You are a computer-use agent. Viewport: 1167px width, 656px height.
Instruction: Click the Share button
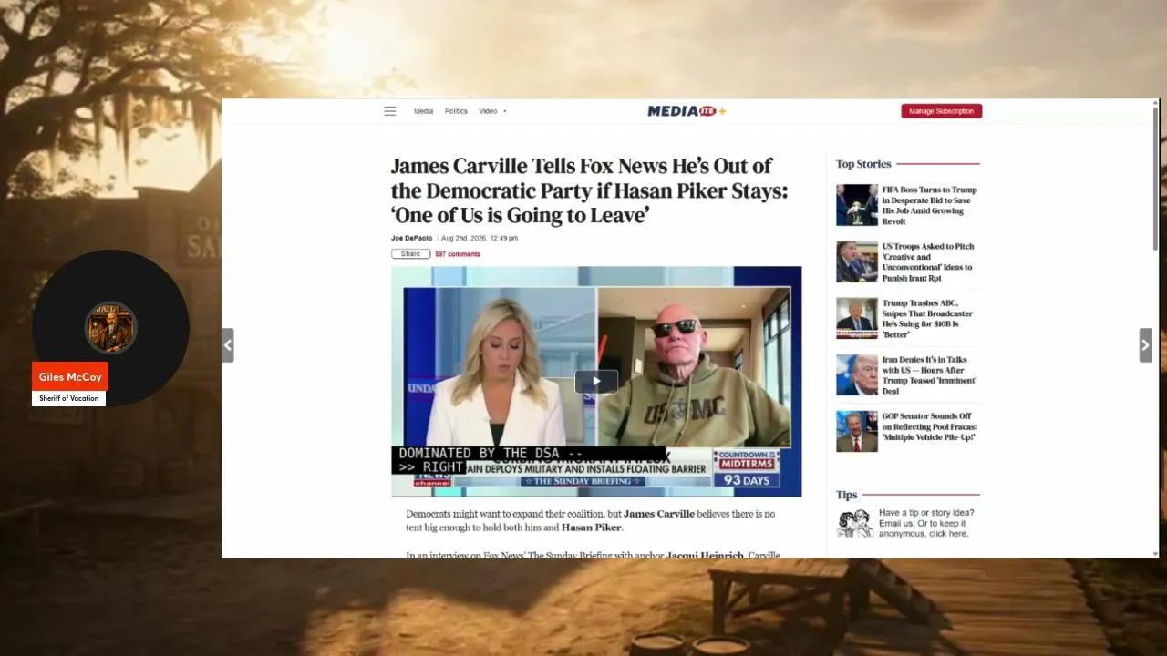pos(410,254)
